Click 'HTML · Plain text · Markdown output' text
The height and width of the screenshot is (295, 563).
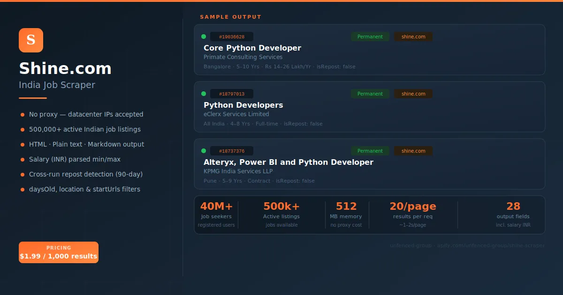pos(87,144)
